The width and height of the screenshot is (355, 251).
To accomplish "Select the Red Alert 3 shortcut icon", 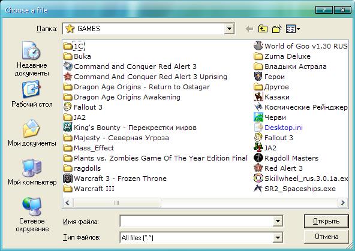I will (258, 168).
